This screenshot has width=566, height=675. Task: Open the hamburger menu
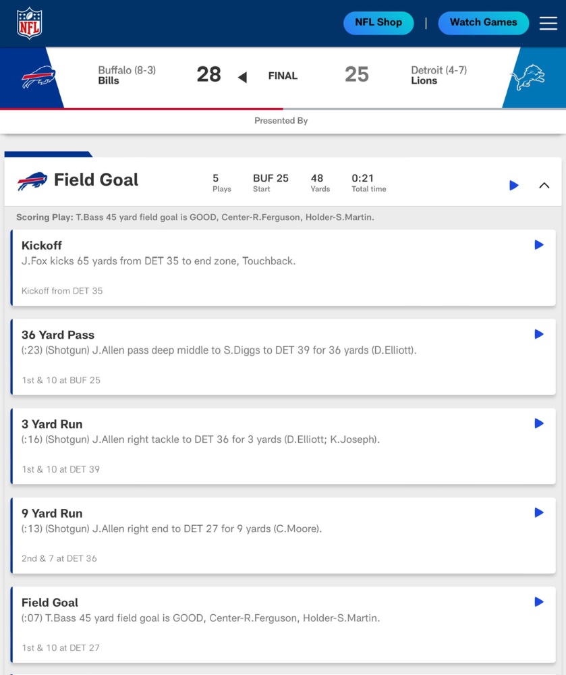click(x=548, y=23)
